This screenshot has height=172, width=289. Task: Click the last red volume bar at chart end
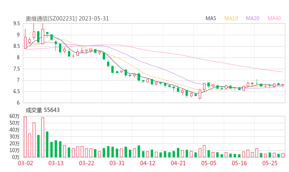coord(283,155)
